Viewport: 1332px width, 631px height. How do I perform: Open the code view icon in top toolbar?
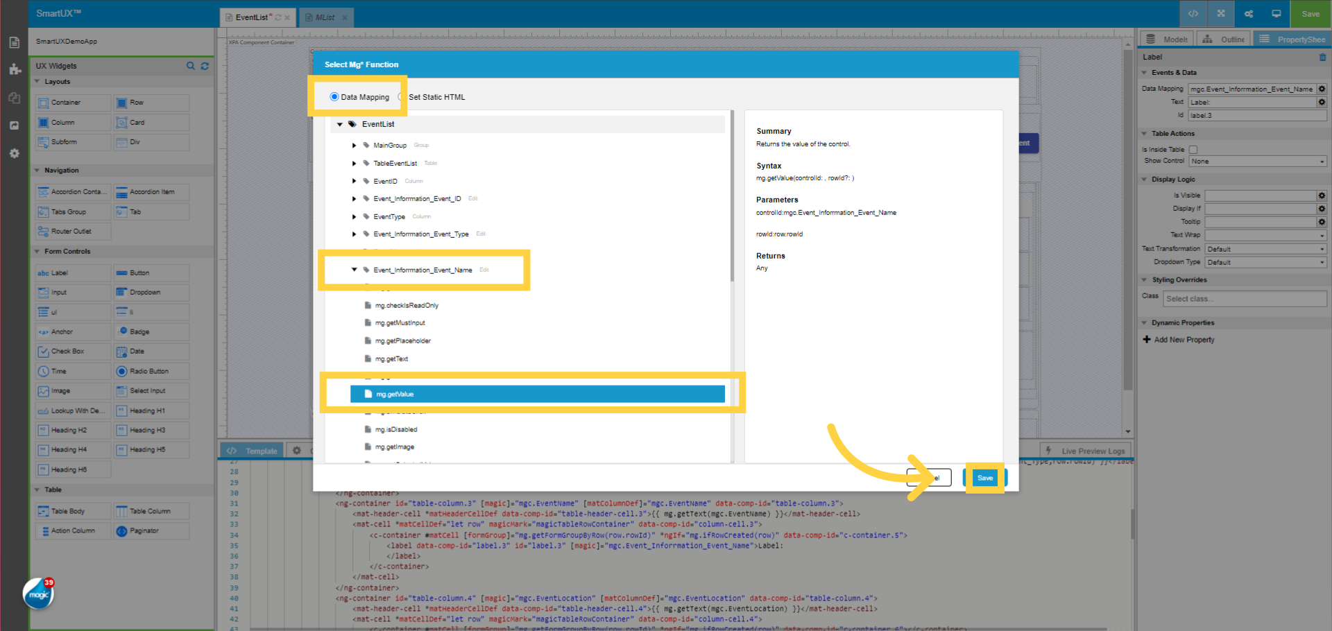point(1193,14)
